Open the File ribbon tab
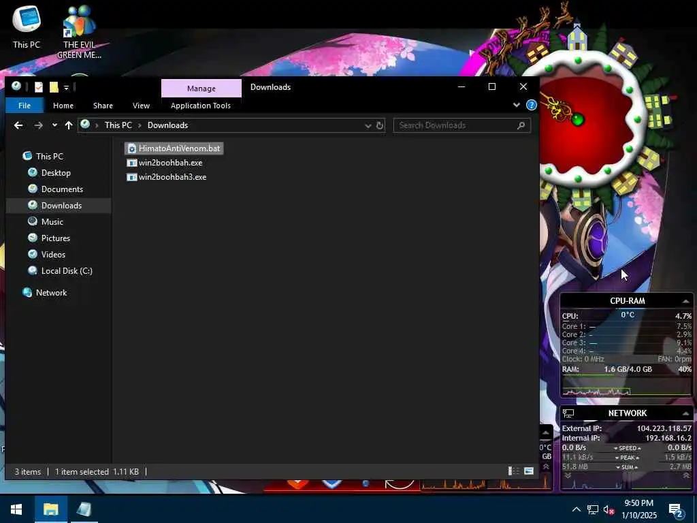The width and height of the screenshot is (697, 523). 25,106
